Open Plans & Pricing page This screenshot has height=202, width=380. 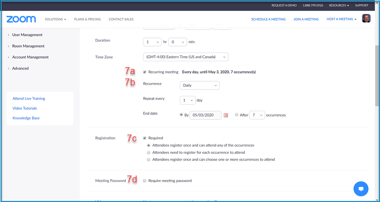(x=88, y=19)
